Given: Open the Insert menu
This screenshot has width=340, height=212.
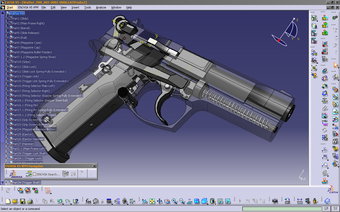Looking at the screenshot, I should pyautogui.click(x=75, y=7).
